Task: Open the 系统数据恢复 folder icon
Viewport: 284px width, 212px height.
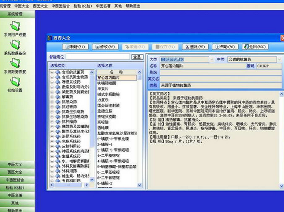Action: point(15,63)
